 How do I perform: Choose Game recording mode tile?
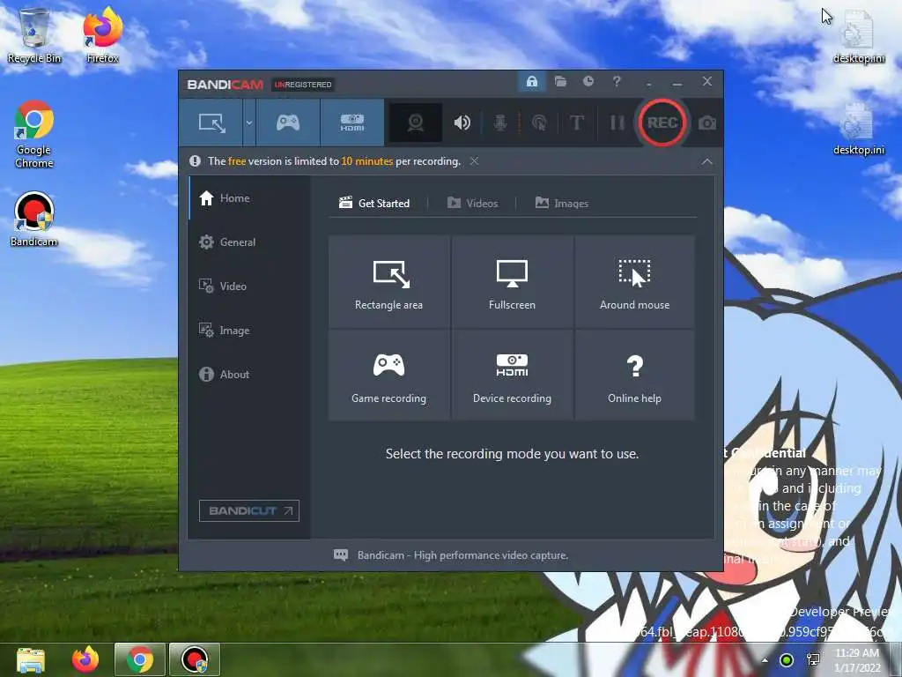pyautogui.click(x=388, y=376)
